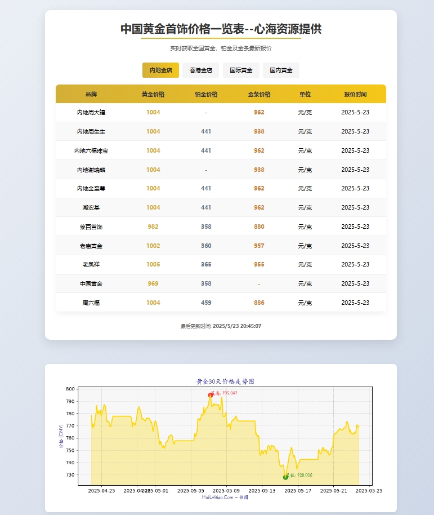Click platinum price 360 for 老庙黄金
The width and height of the screenshot is (434, 515).
(206, 246)
